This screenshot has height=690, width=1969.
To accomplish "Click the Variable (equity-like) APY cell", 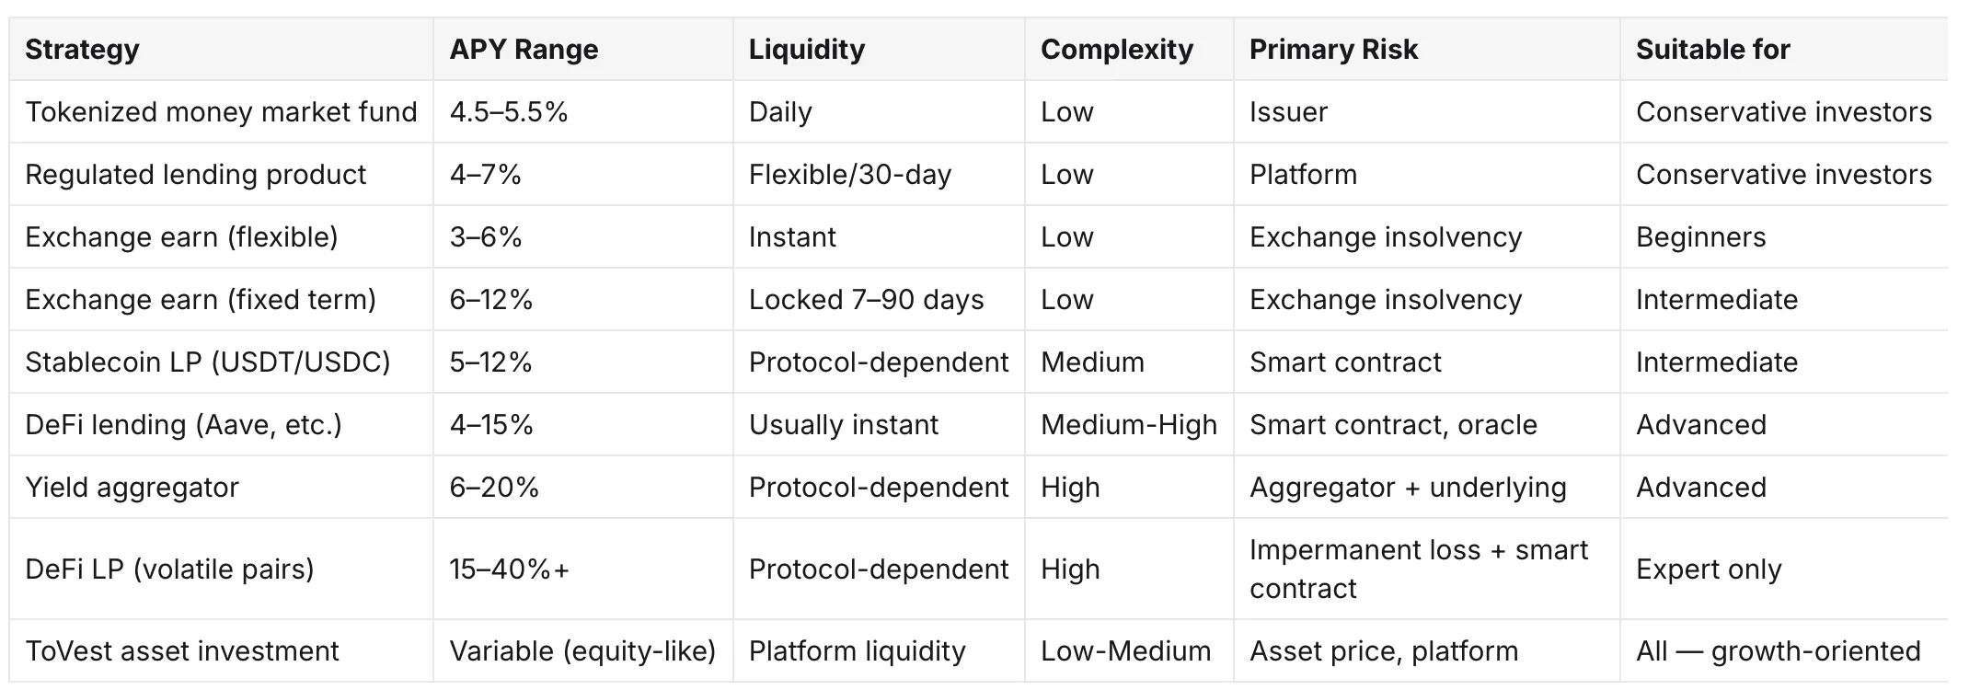I will click(x=582, y=650).
